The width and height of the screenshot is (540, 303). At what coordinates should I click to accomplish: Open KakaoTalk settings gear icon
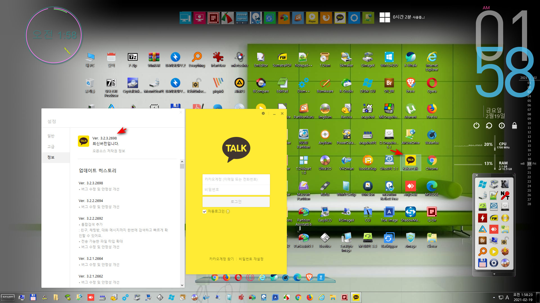263,113
